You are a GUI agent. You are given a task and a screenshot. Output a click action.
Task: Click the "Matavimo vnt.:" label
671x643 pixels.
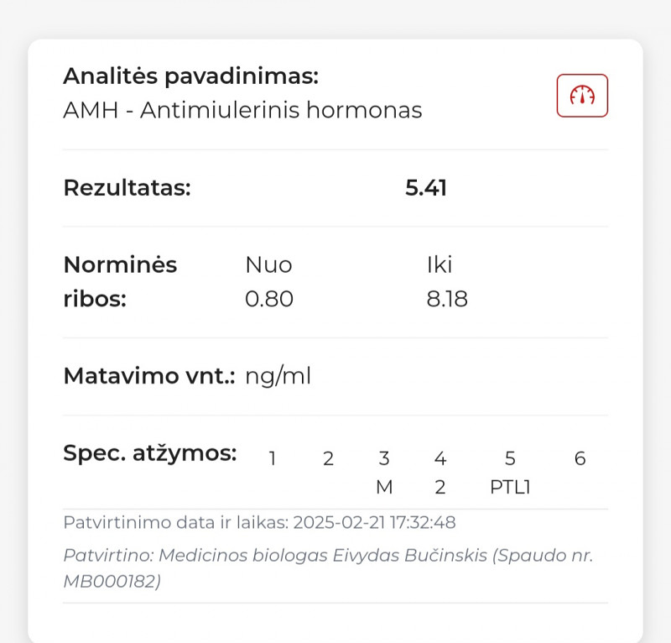tap(149, 375)
